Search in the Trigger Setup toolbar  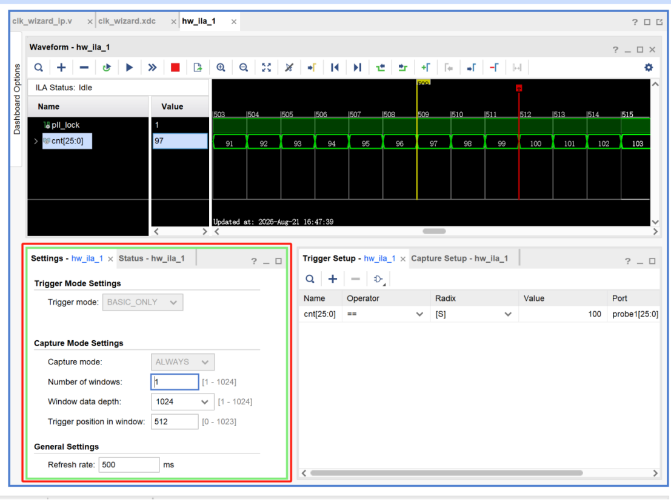pos(310,279)
